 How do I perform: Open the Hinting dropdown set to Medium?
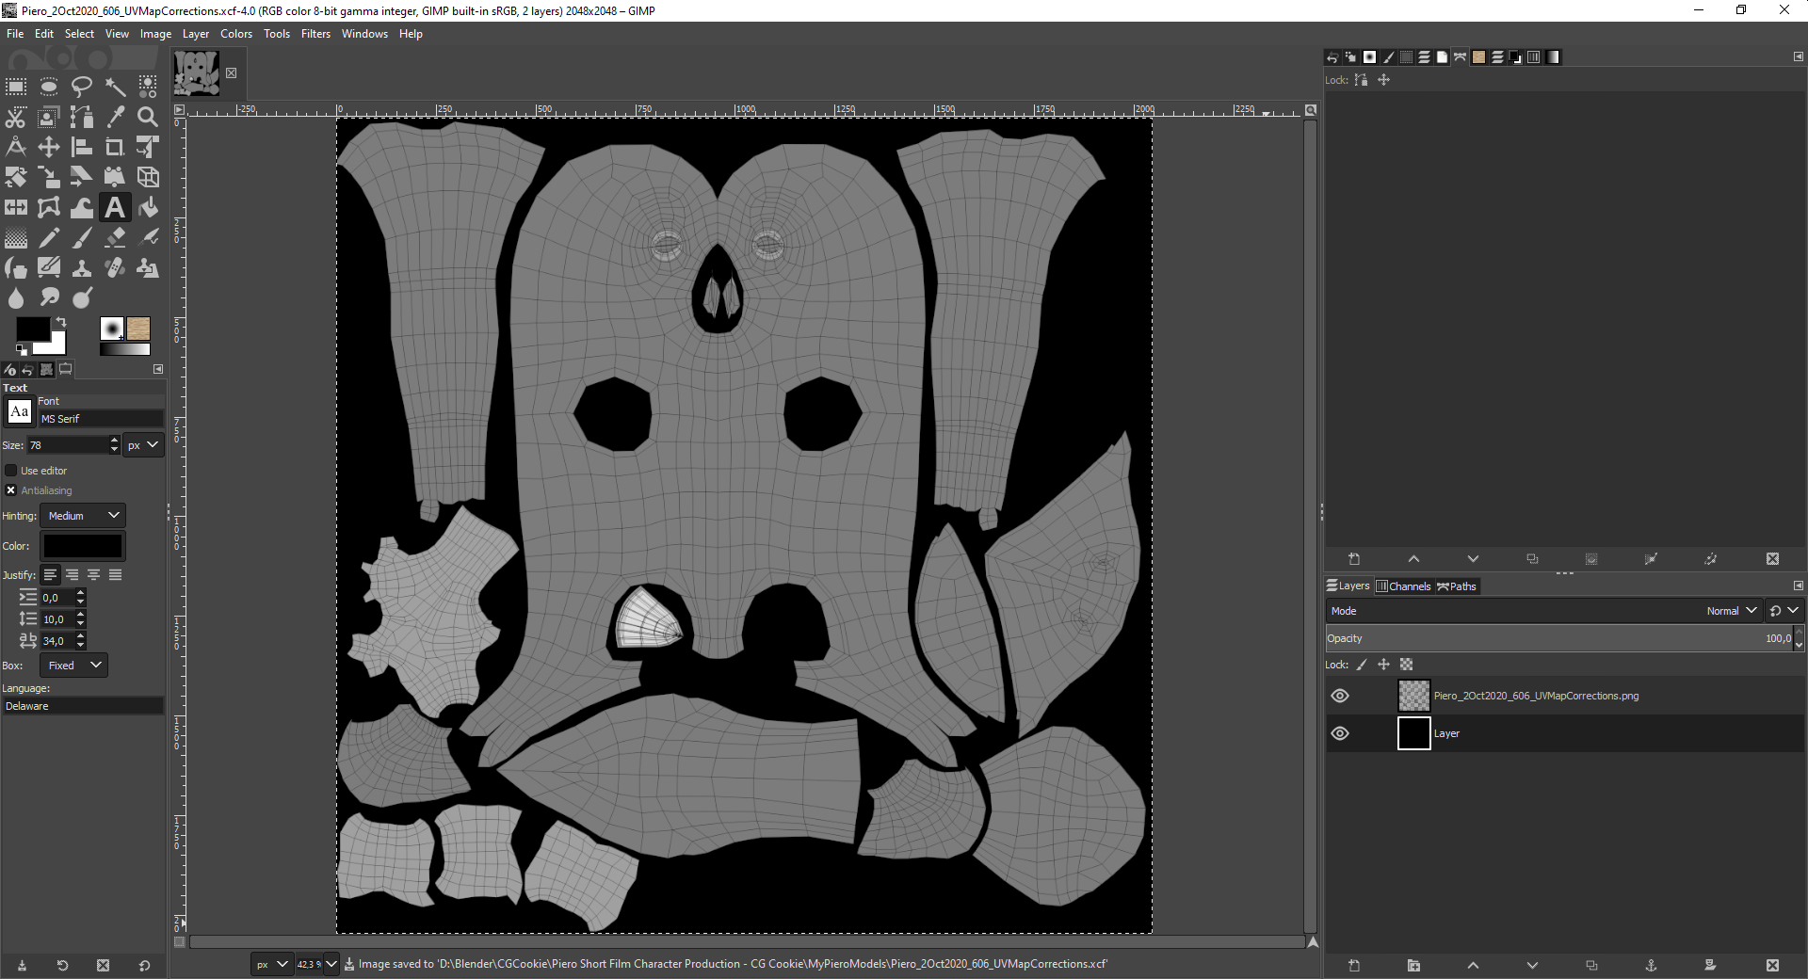tap(83, 516)
